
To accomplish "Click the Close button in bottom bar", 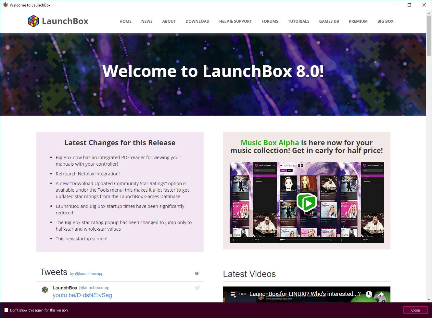I will coord(415,310).
